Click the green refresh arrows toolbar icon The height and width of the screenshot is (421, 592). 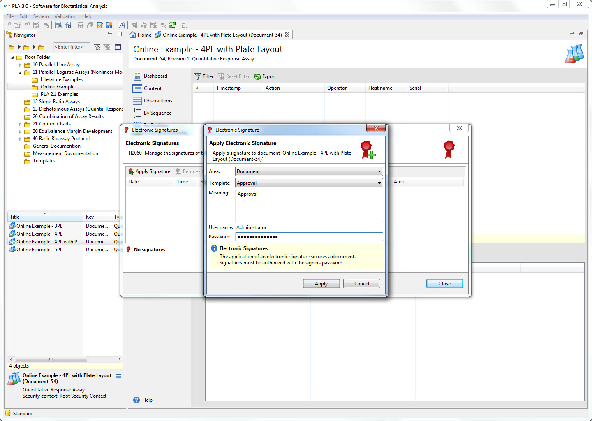pos(172,25)
